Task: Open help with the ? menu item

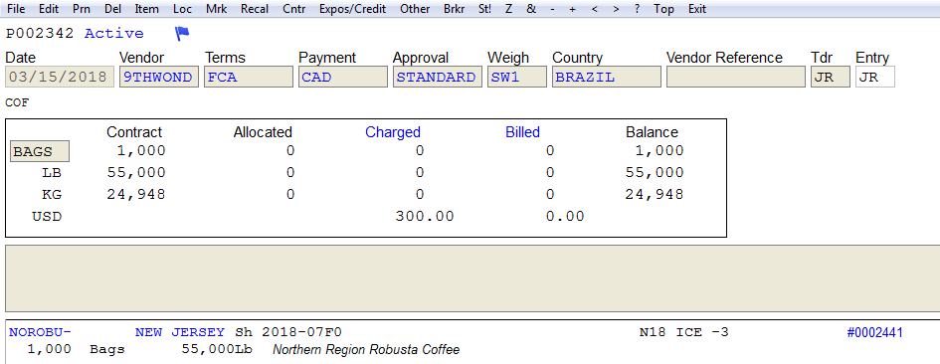Action: coord(637,9)
